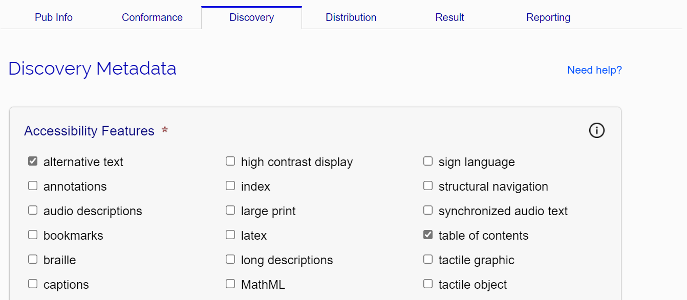Uncheck the table of contents checkbox
The image size is (687, 300).
coord(428,235)
